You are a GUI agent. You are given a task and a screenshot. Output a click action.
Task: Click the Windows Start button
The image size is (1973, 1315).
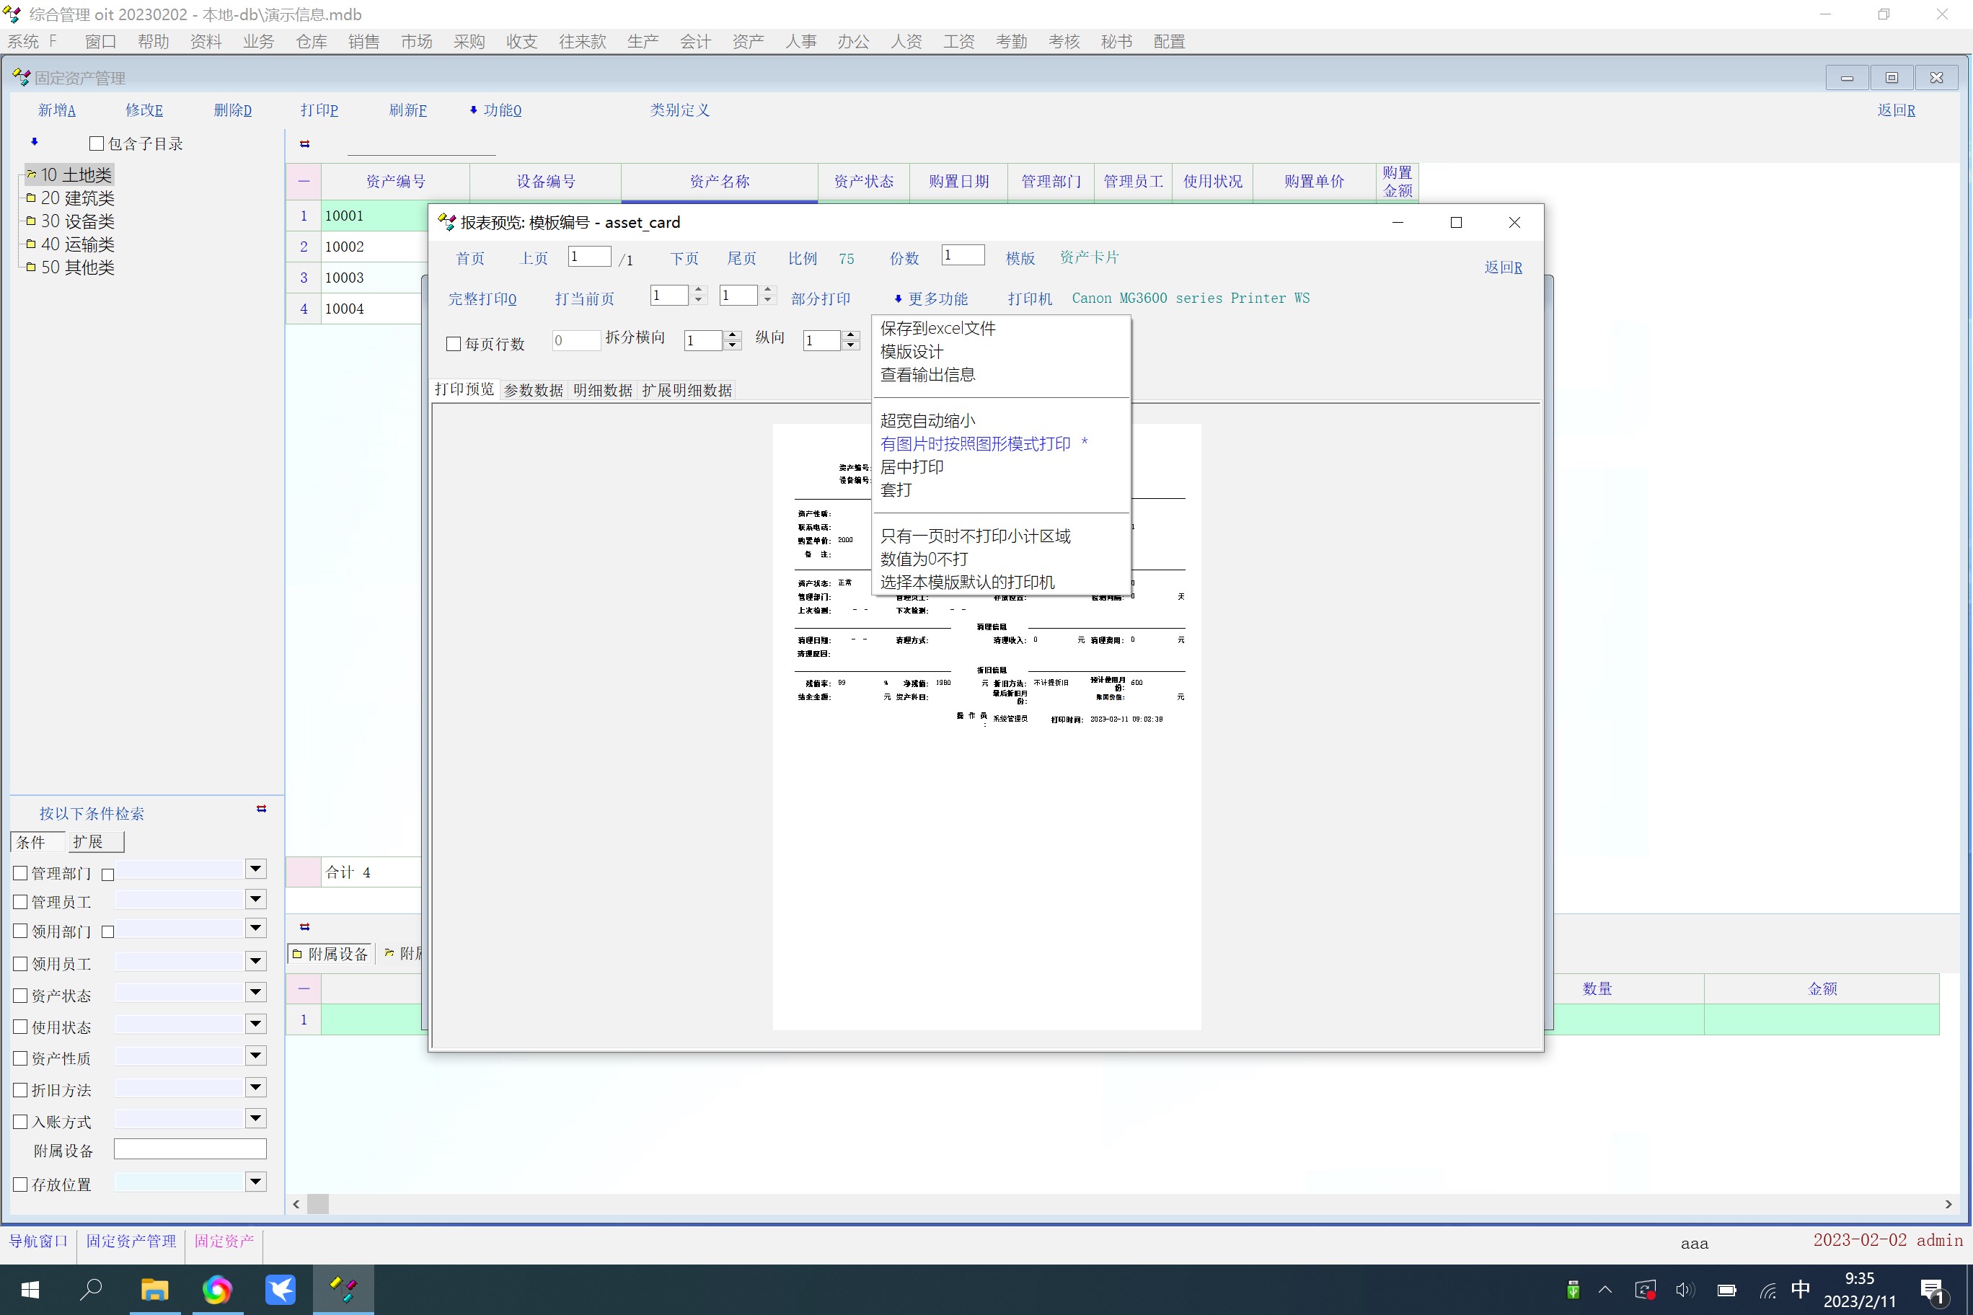30,1289
